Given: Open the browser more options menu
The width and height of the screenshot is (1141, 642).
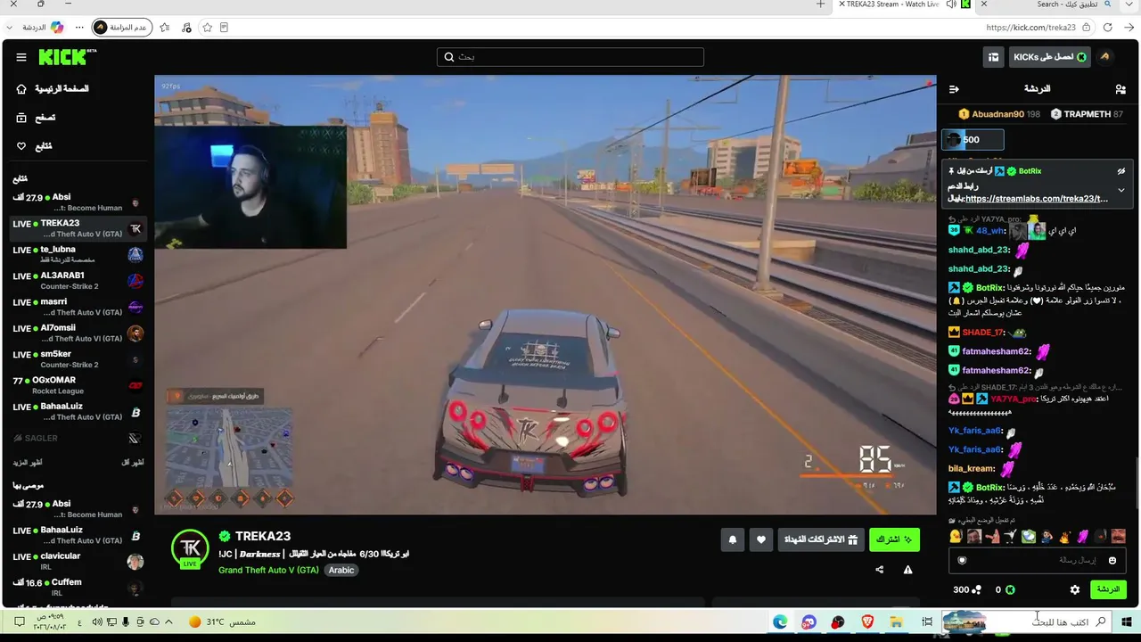Looking at the screenshot, I should 79,28.
